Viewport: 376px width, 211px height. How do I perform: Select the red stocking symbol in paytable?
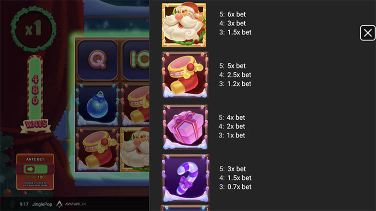(x=185, y=75)
